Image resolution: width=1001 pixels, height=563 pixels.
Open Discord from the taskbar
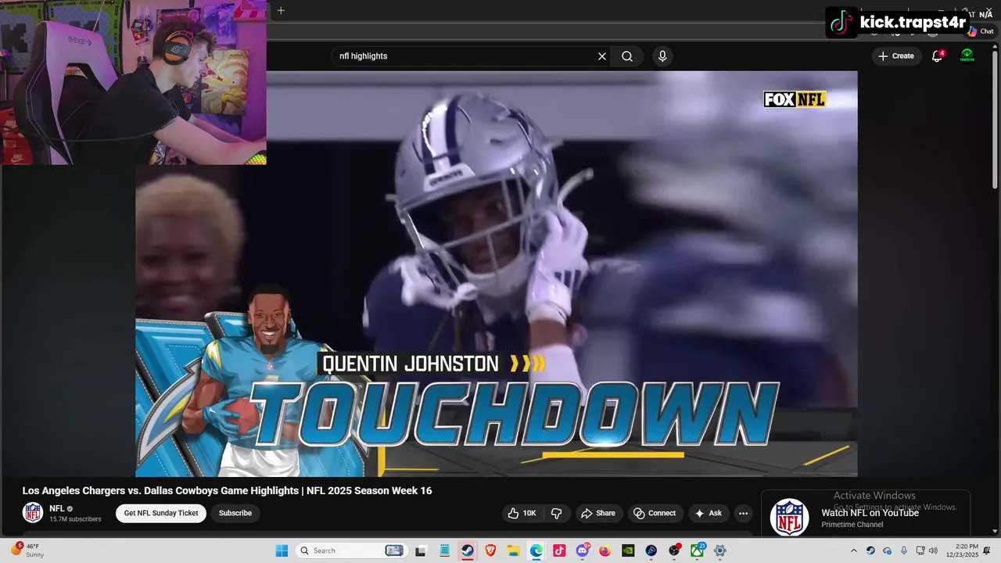pos(583,550)
